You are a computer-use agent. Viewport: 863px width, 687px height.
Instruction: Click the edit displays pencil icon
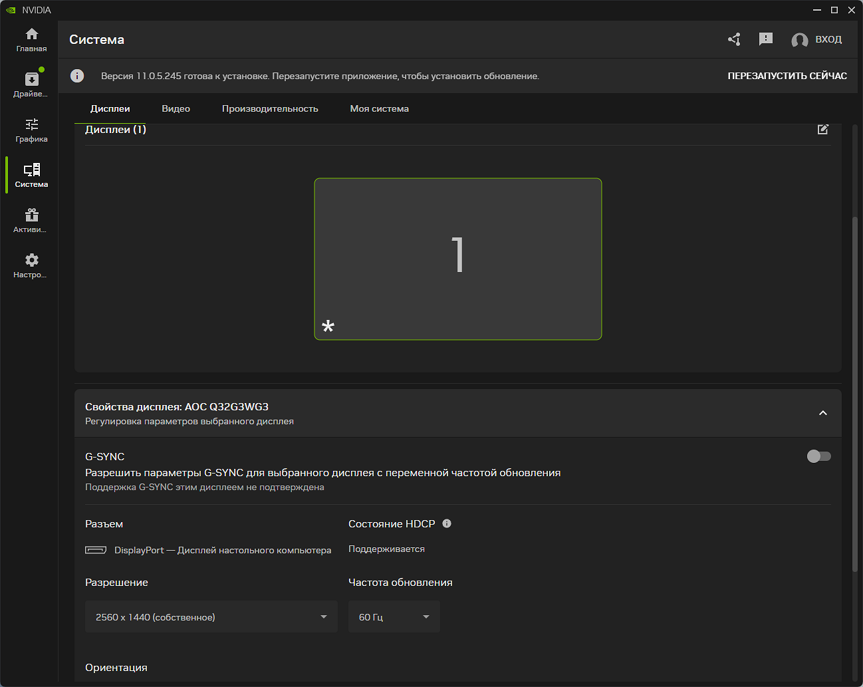822,129
